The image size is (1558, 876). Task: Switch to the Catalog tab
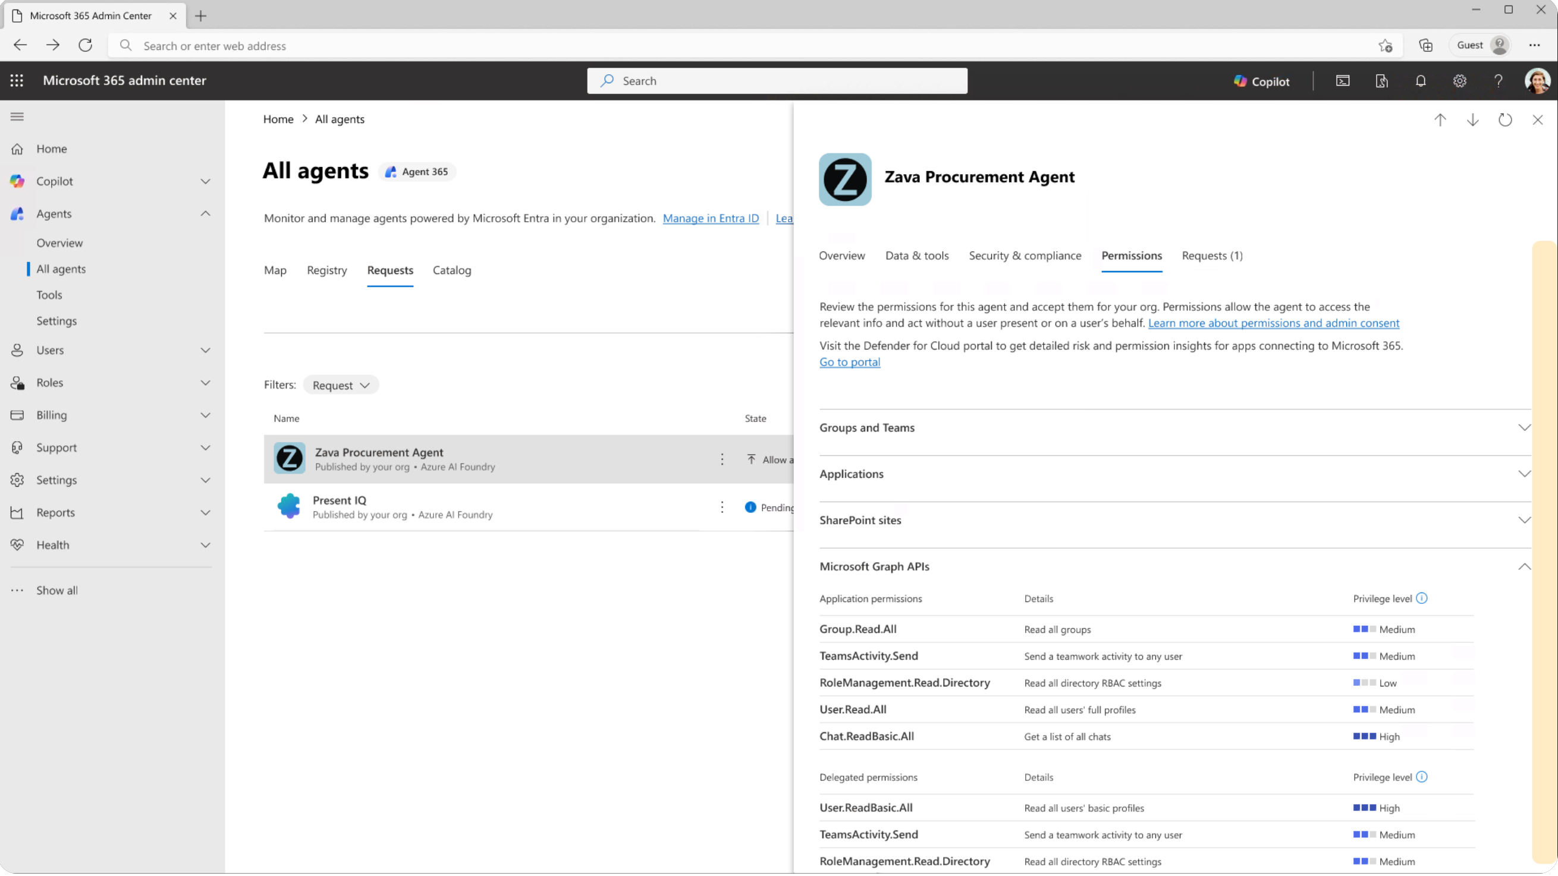[x=452, y=270]
